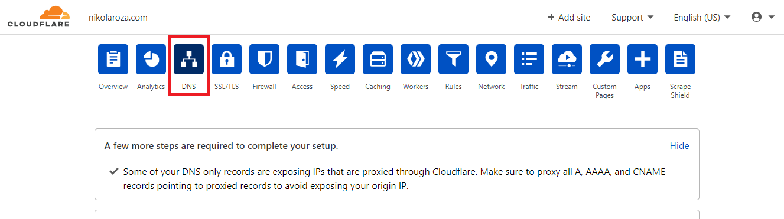Open the Workers chevrons icon

click(415, 59)
